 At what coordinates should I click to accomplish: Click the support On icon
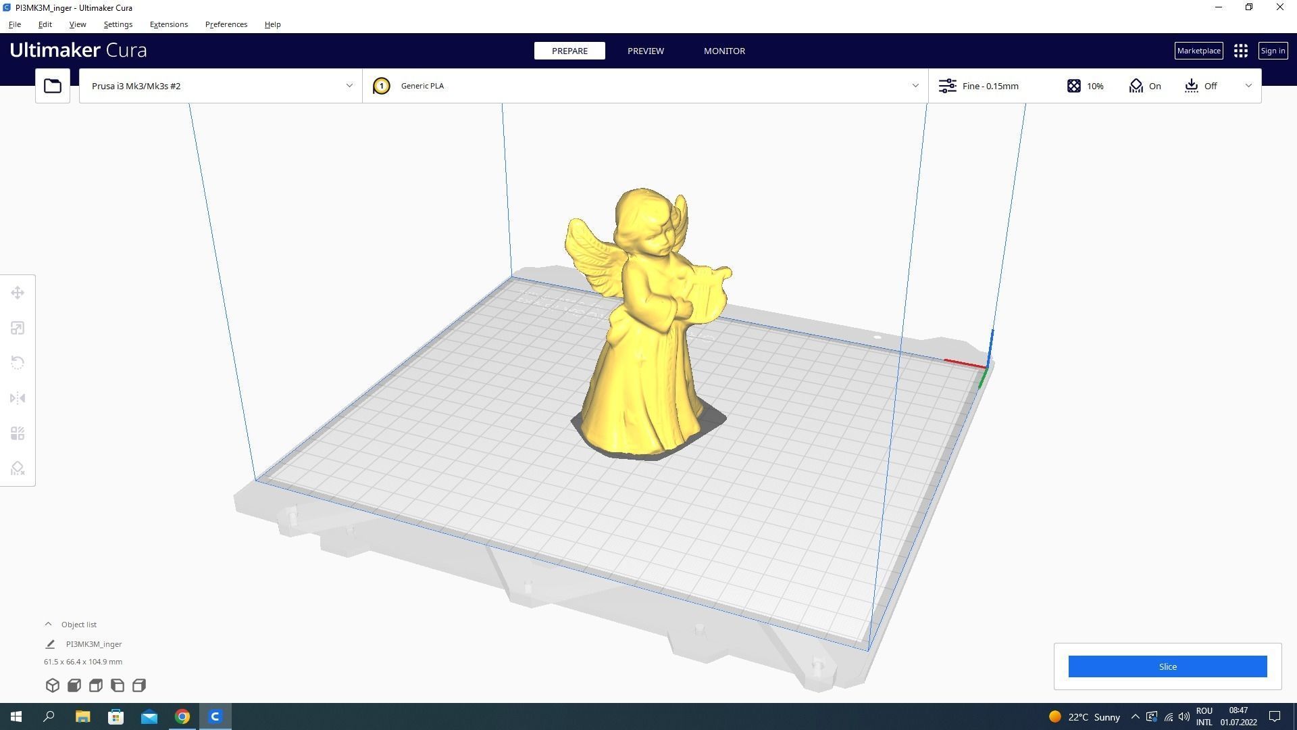[1136, 86]
